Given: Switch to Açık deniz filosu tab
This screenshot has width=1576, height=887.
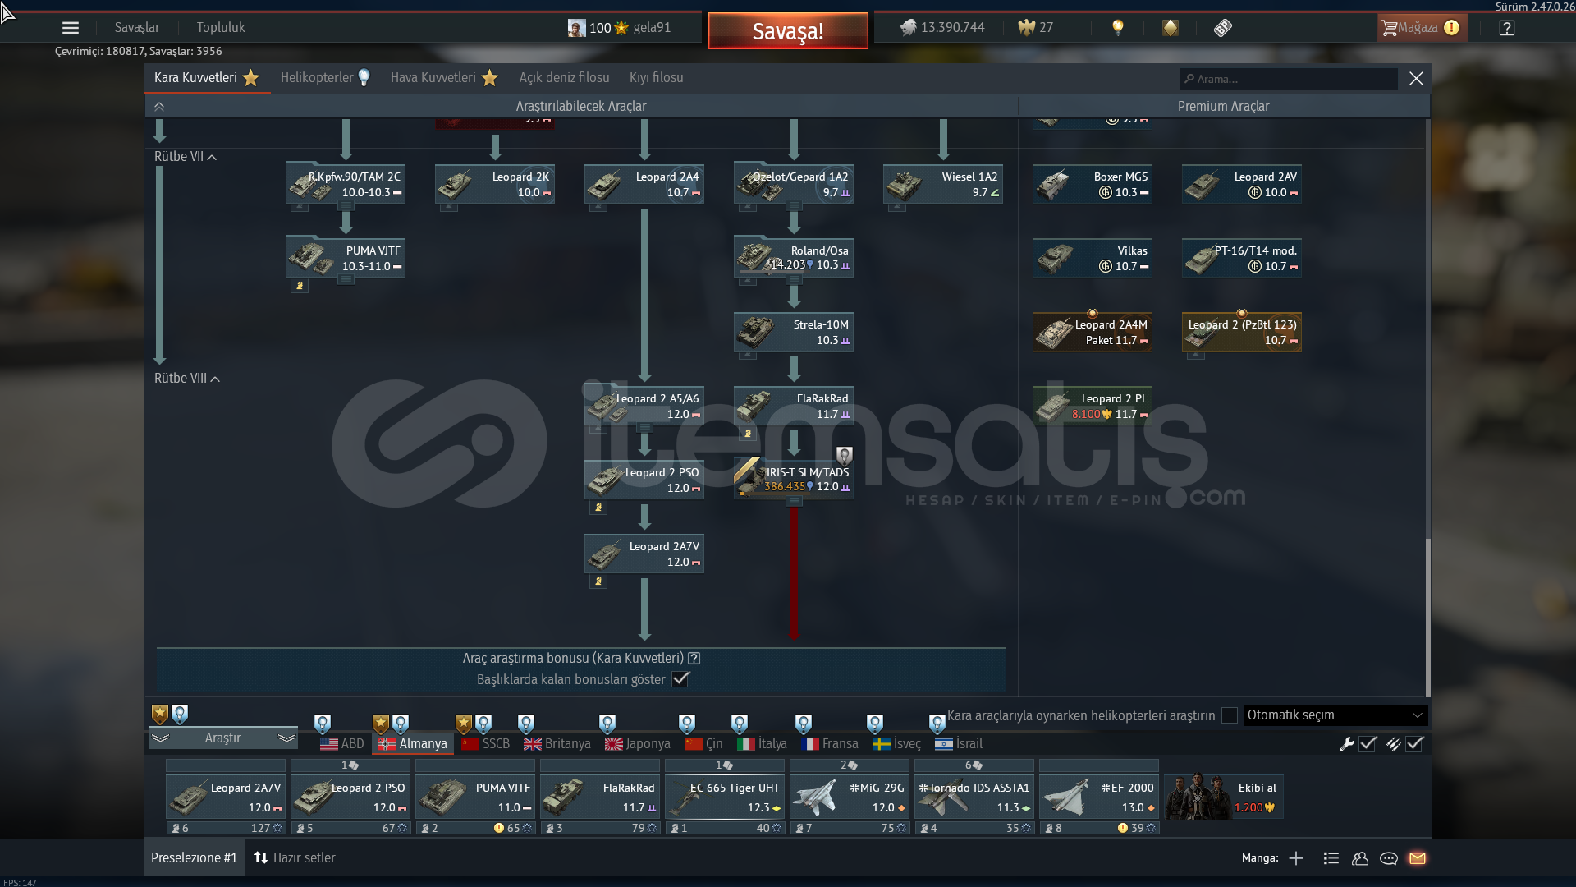Looking at the screenshot, I should [x=564, y=78].
